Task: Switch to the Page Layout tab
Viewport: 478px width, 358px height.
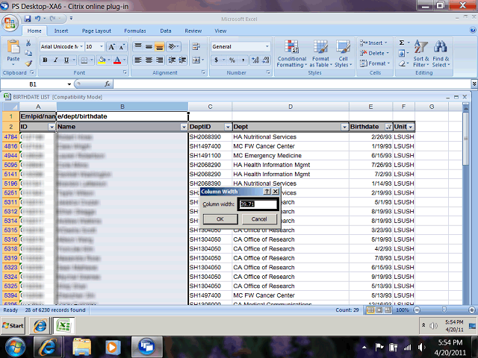Action: coord(96,31)
